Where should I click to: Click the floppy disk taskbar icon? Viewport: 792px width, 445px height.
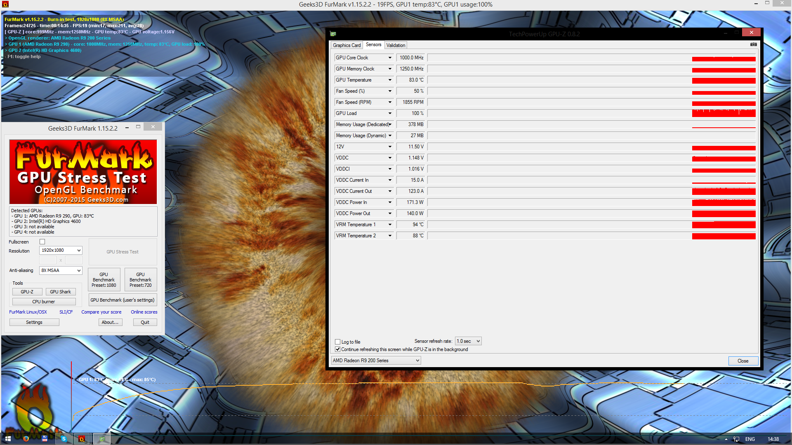coord(45,439)
